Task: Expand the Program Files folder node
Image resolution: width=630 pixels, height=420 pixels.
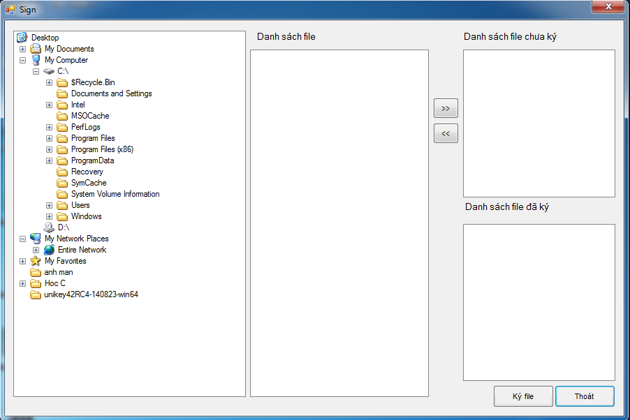Action: tap(49, 138)
